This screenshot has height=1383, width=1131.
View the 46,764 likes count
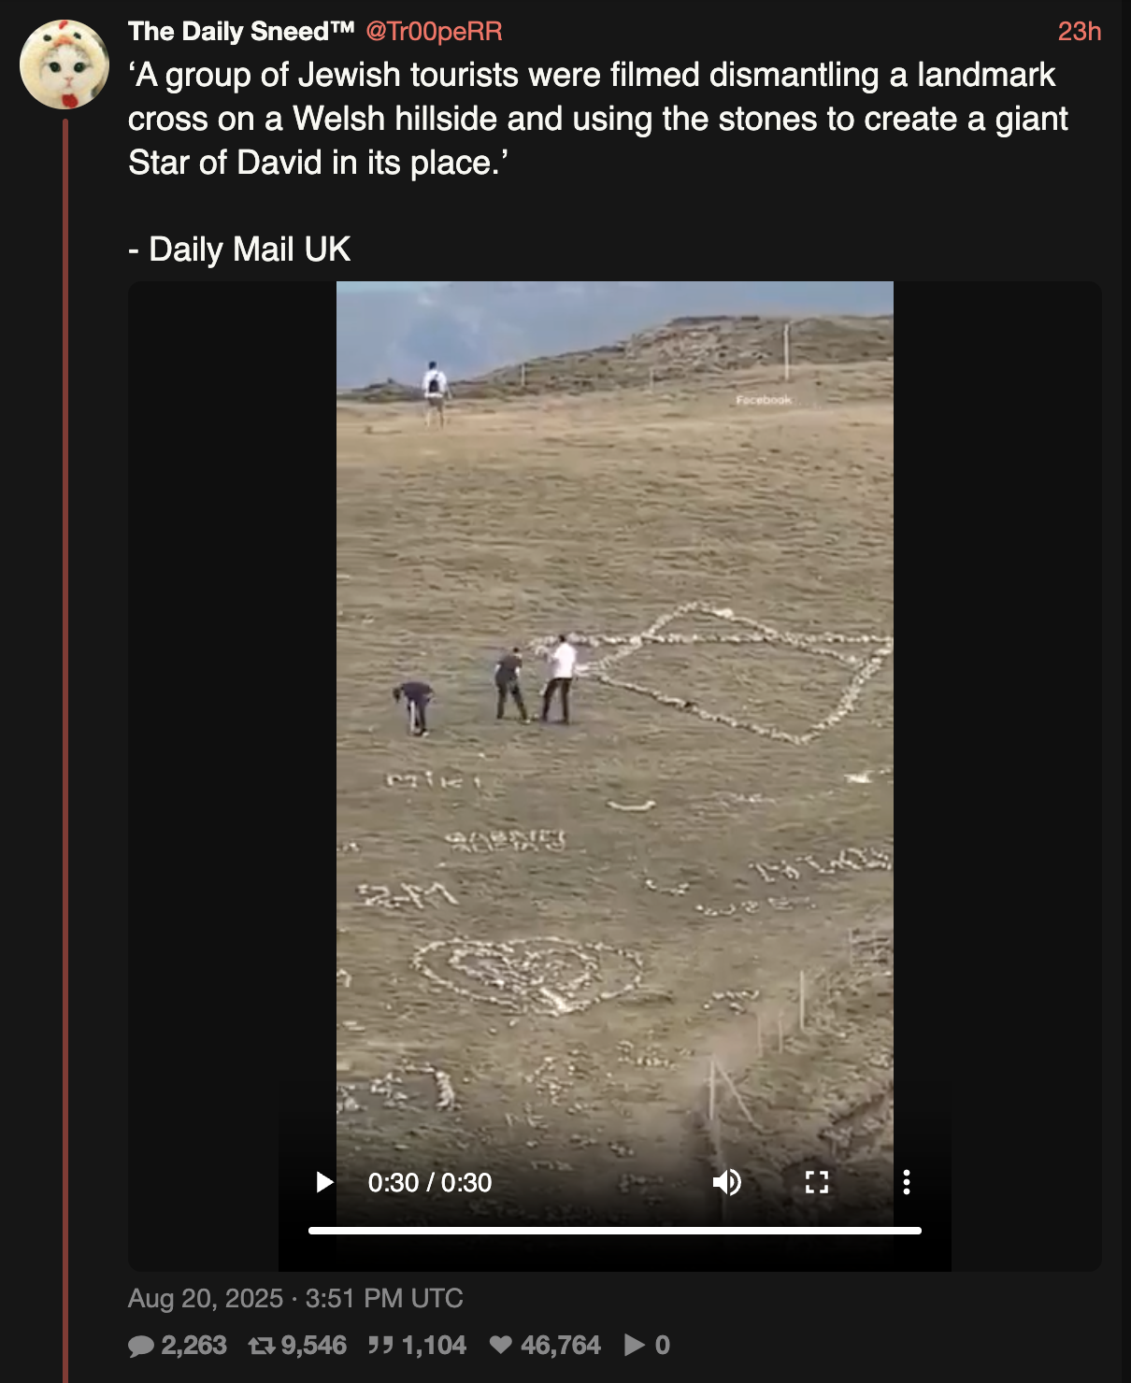(x=561, y=1346)
